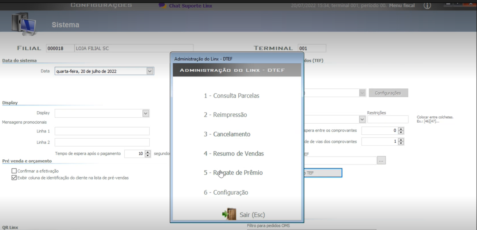Increase payment wait time with up arrow

[x=148, y=152]
